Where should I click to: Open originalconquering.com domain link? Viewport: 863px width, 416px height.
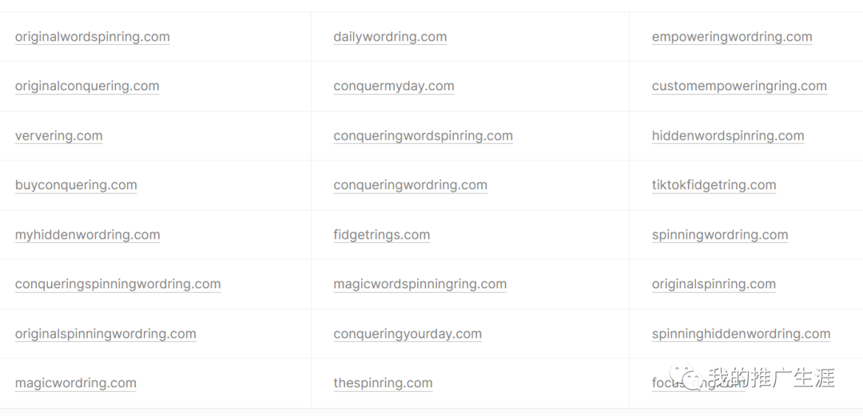pos(87,86)
